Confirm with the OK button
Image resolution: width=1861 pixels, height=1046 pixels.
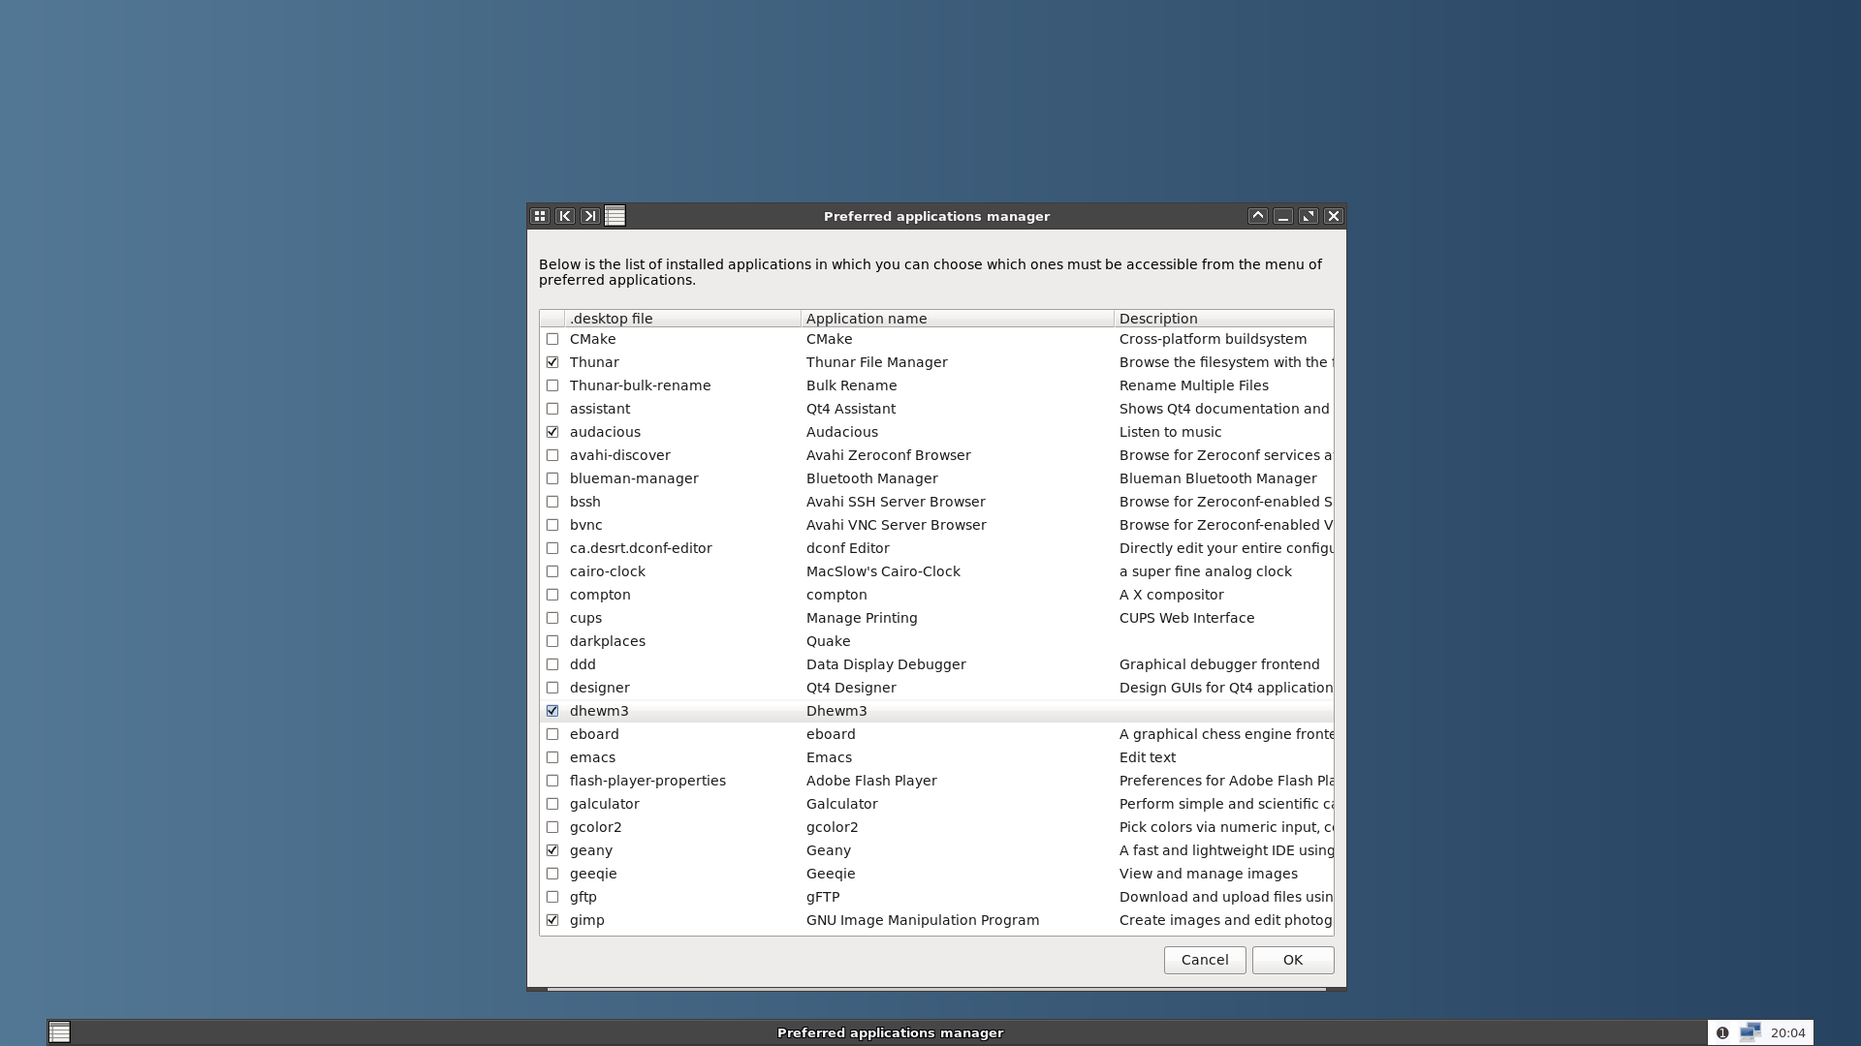point(1292,960)
